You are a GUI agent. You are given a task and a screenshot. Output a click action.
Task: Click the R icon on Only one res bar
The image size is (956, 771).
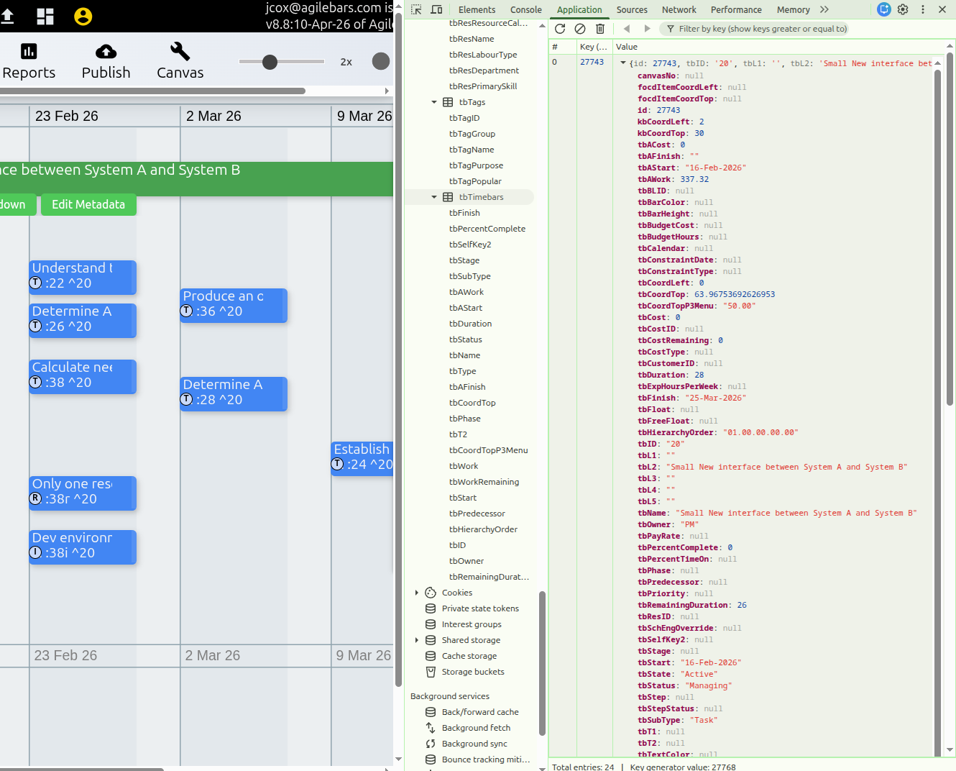pyautogui.click(x=35, y=498)
